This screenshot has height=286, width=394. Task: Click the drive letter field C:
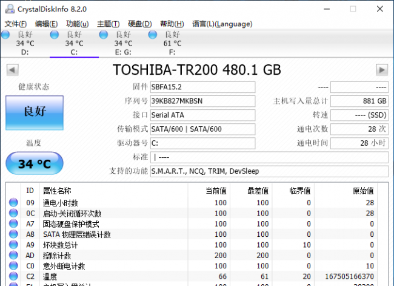[203, 143]
